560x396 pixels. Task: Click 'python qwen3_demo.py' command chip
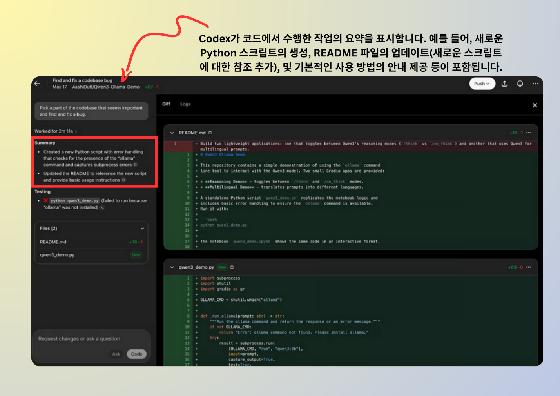[74, 201]
